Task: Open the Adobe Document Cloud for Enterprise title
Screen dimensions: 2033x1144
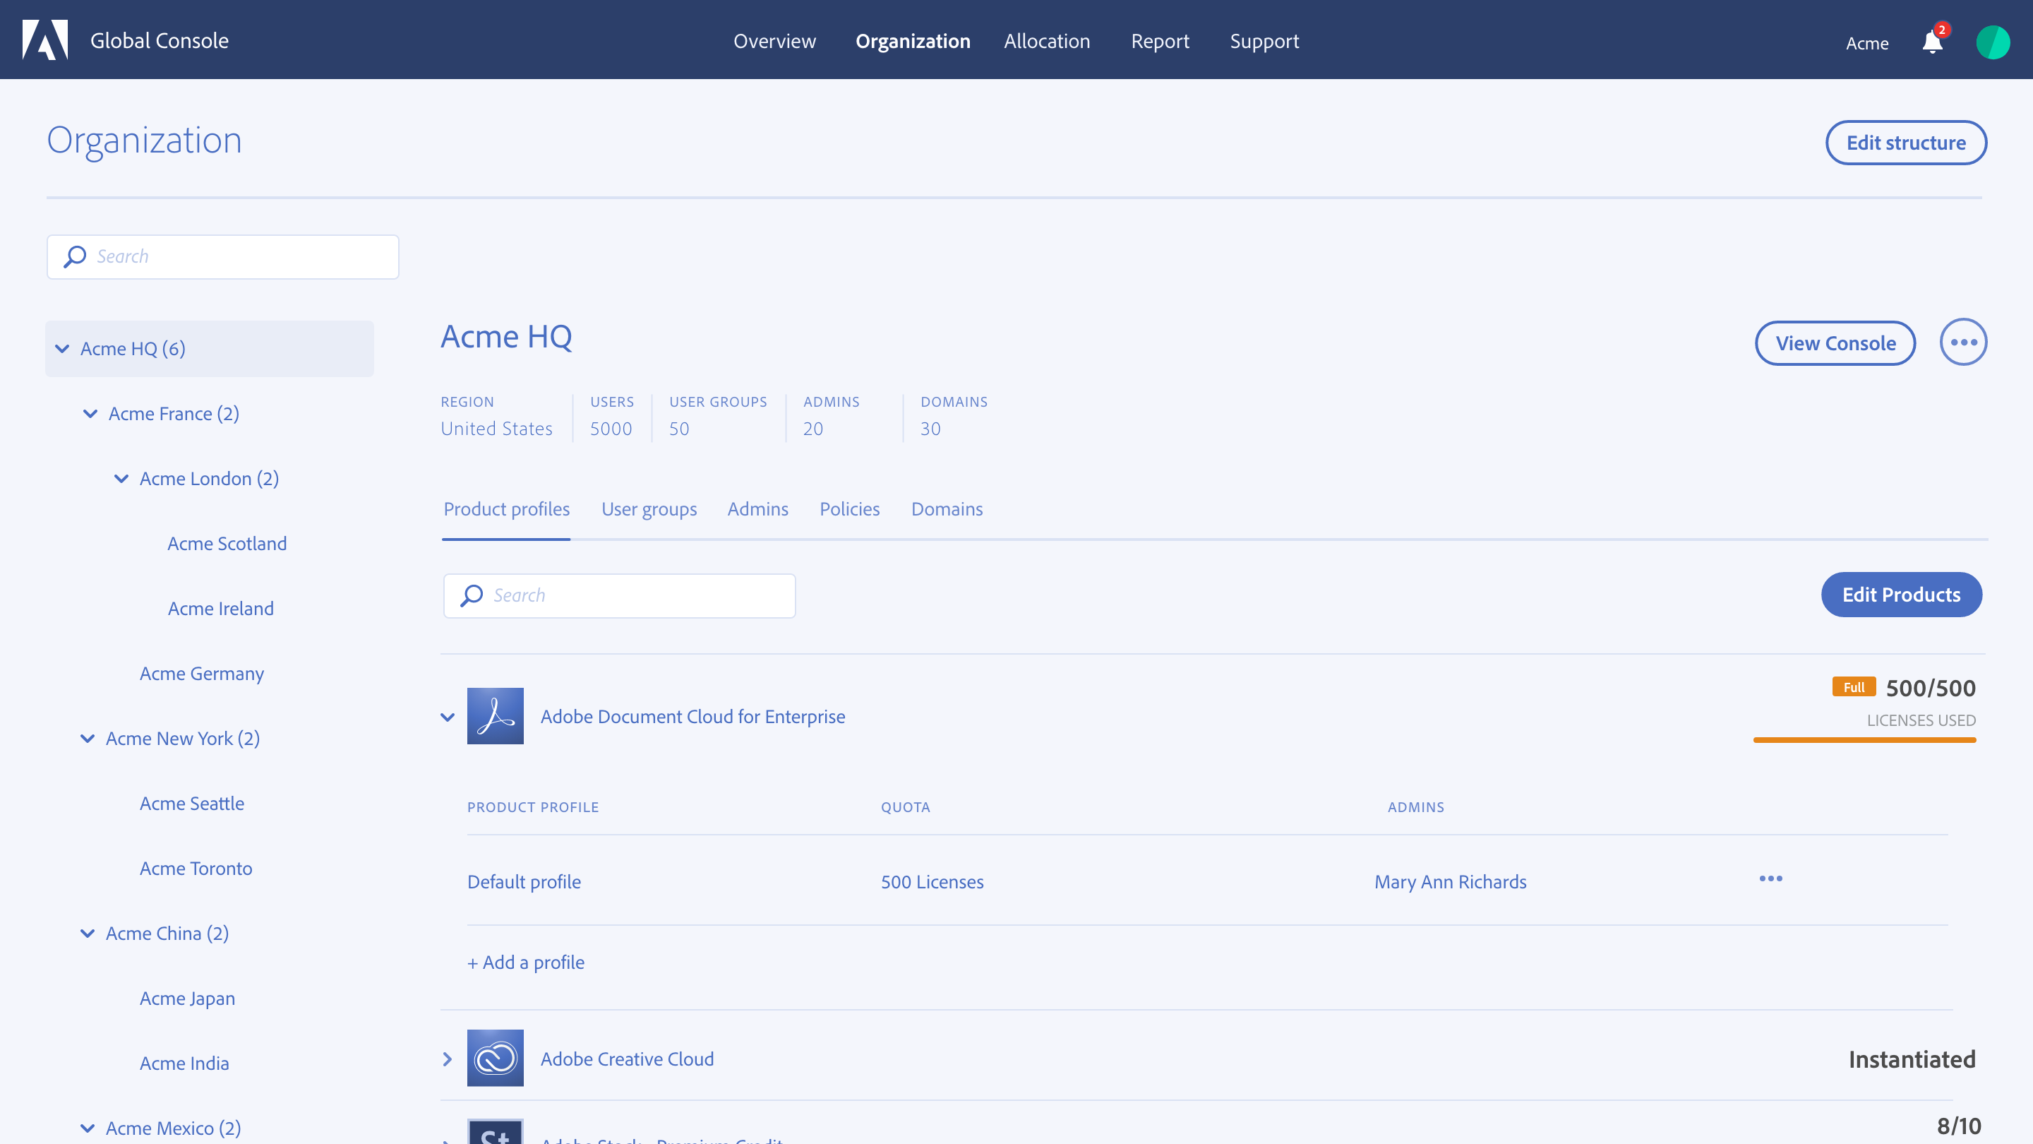Action: (692, 717)
